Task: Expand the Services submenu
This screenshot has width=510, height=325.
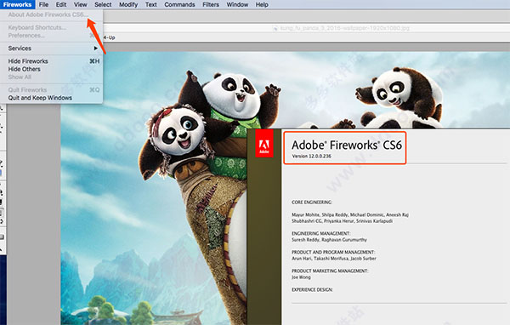Action: (51, 48)
